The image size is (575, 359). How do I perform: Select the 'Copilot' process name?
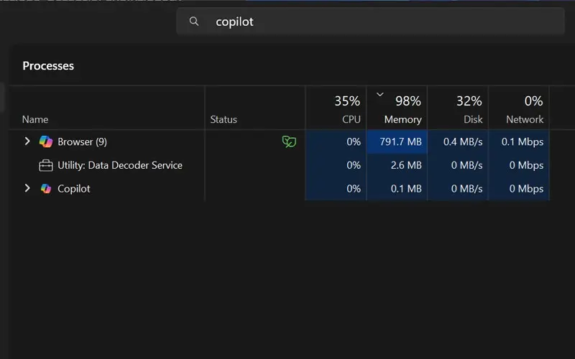point(74,189)
